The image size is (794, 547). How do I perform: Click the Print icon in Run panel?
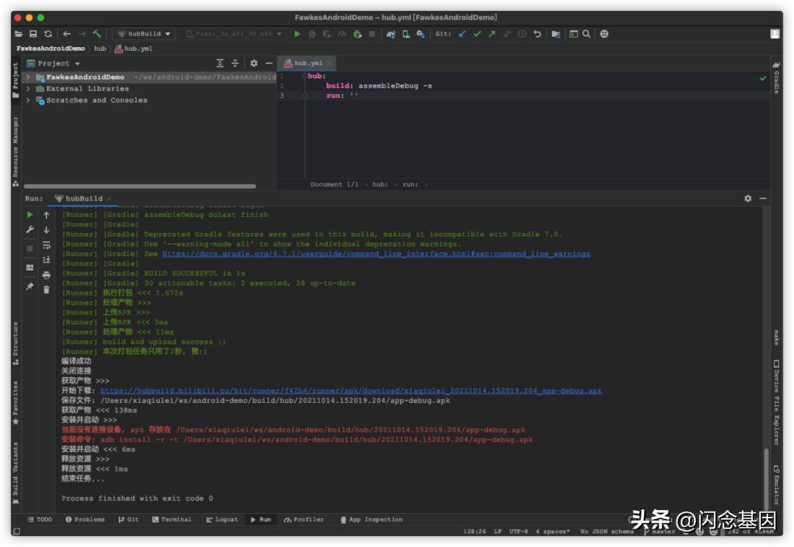coord(46,275)
